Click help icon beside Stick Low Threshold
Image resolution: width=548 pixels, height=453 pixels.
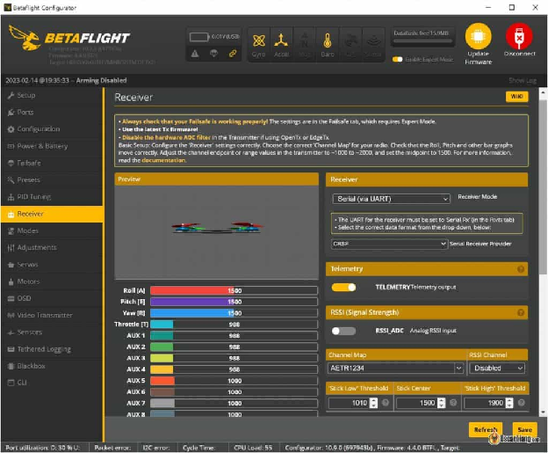pos(386,403)
